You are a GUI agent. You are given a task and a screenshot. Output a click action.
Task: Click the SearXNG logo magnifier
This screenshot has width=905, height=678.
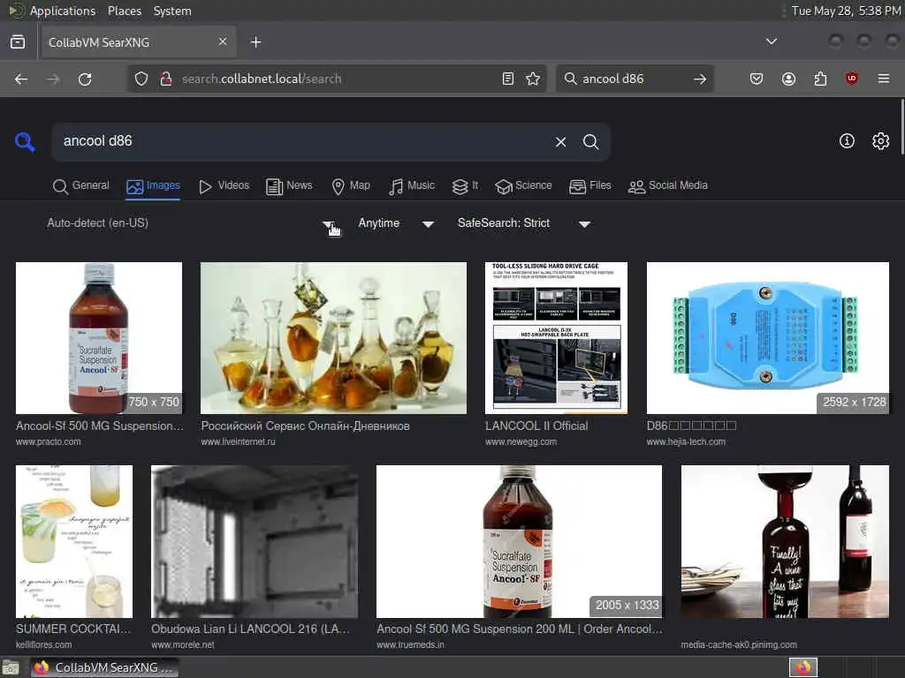[x=25, y=142]
